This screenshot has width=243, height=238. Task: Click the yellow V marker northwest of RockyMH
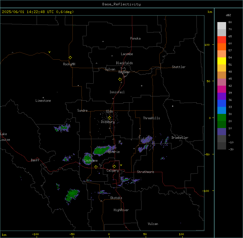tap(49, 52)
